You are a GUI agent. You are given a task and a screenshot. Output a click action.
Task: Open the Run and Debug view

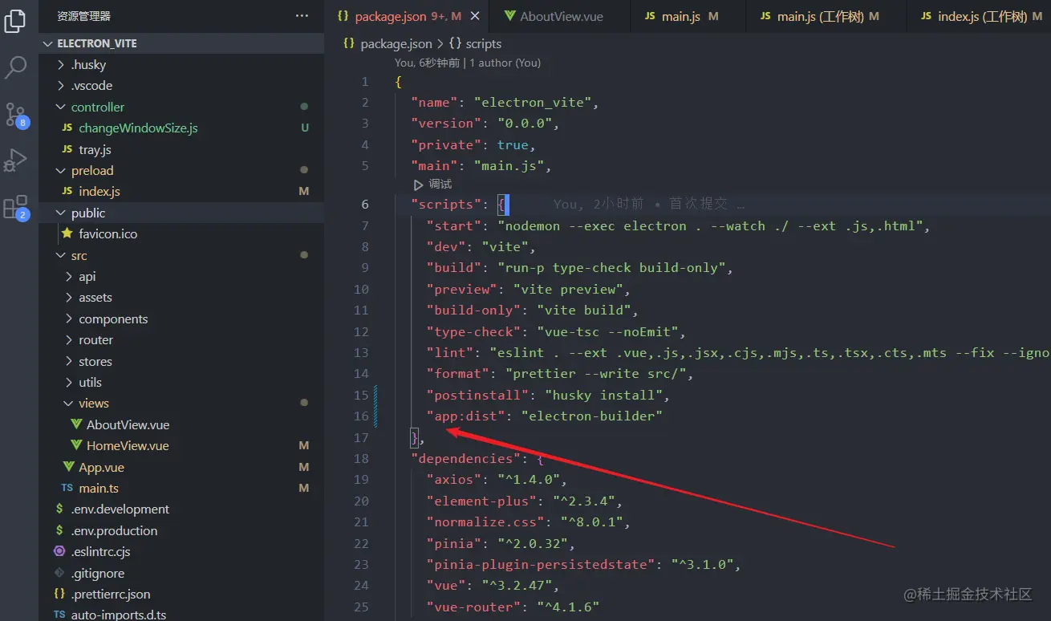coord(15,160)
